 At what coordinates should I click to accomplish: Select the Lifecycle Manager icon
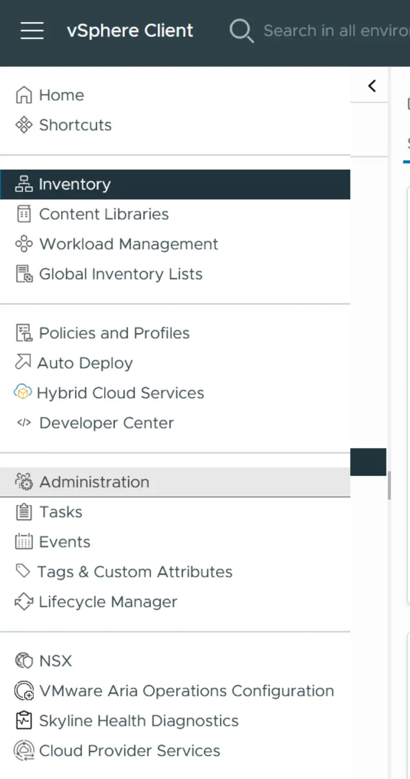24,601
